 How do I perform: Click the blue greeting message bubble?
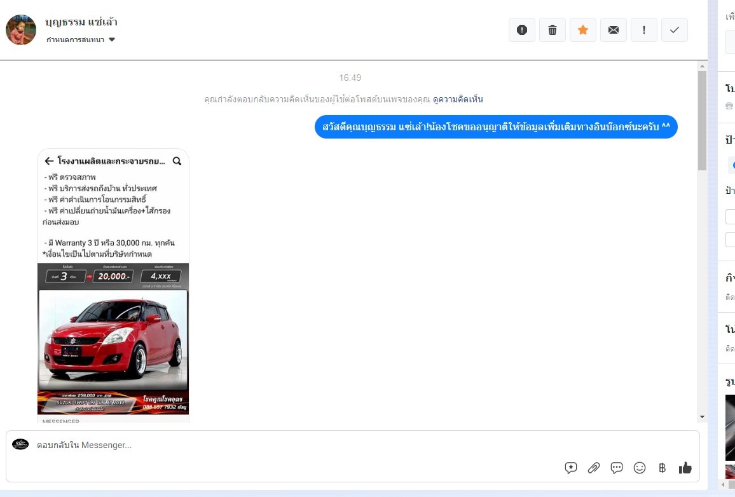click(x=496, y=127)
